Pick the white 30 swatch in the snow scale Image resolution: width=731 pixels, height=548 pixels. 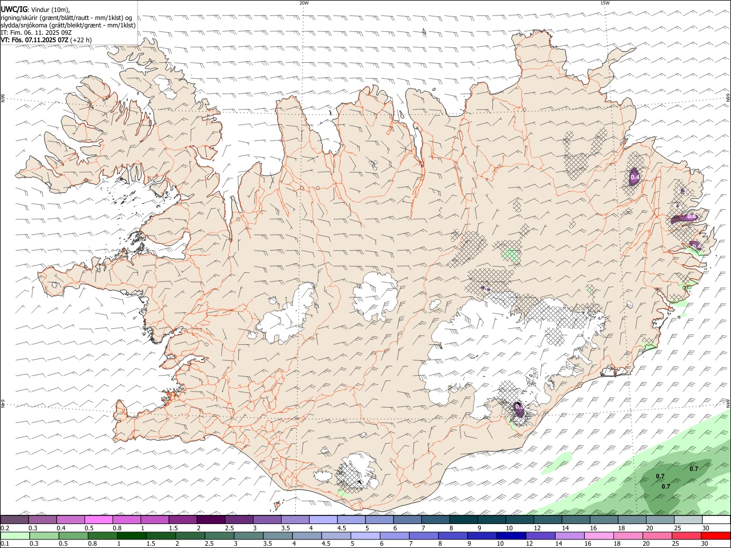717,519
